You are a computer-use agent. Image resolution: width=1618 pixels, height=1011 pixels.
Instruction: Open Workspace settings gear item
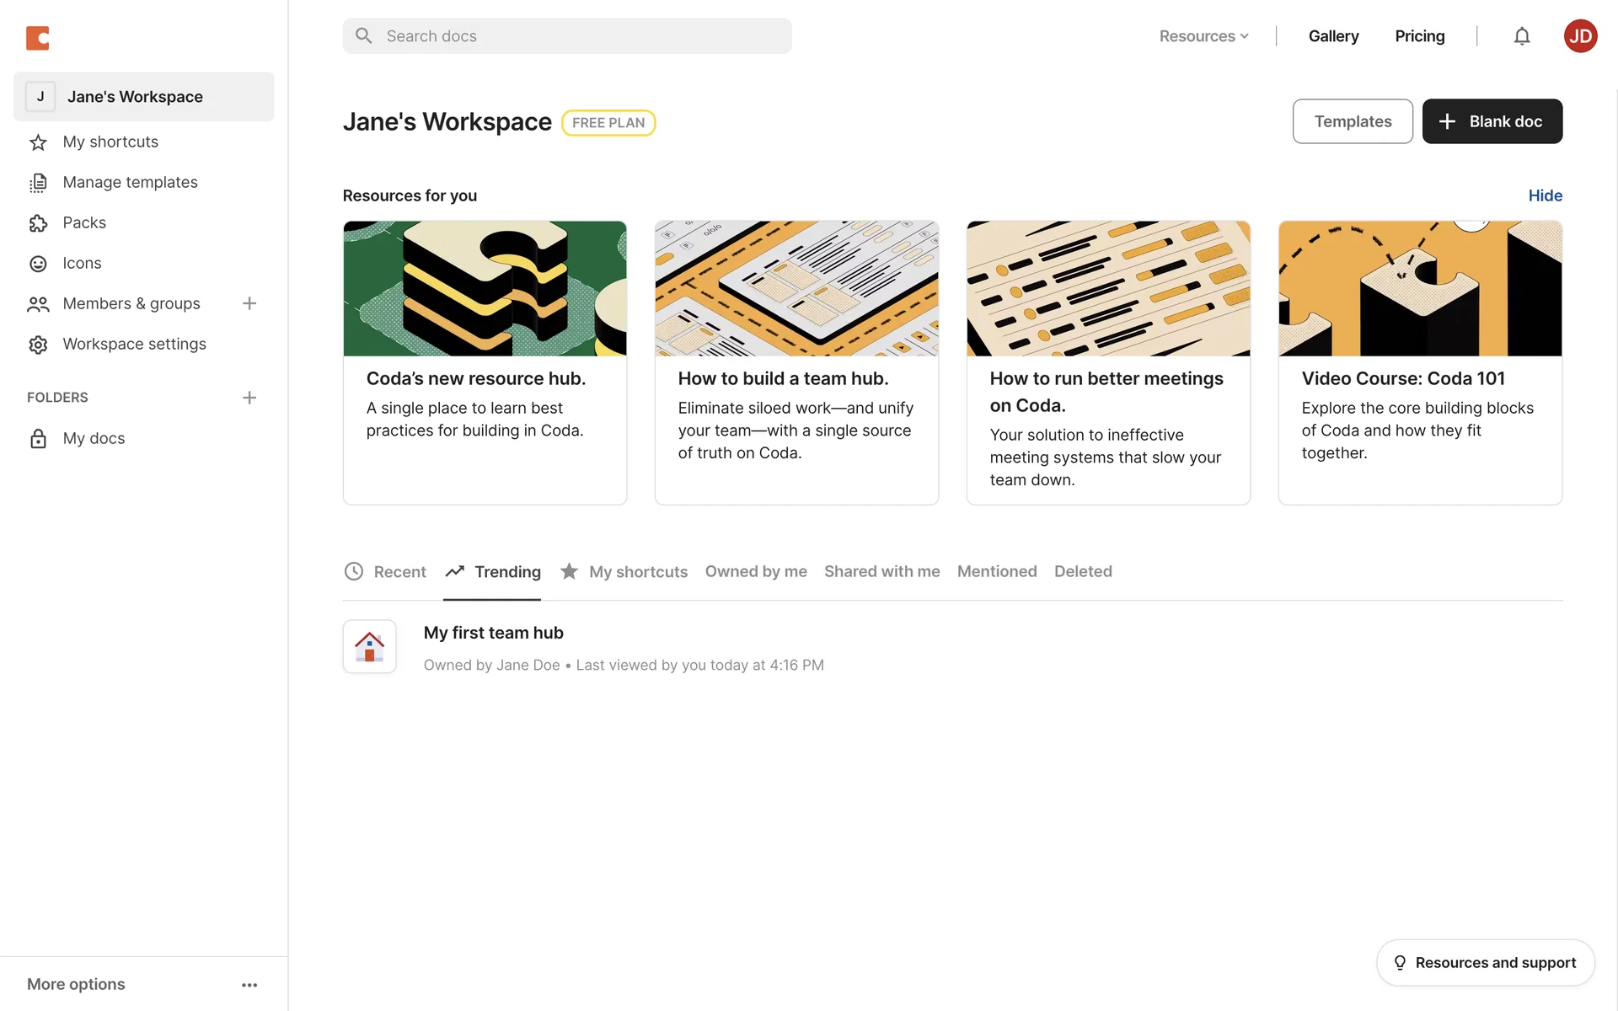(134, 344)
